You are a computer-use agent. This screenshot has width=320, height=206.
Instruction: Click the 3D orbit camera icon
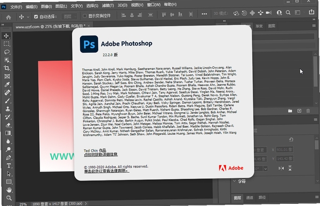coord(236,13)
